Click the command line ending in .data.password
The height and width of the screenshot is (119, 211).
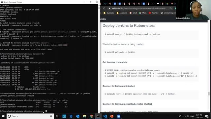coord(150,76)
